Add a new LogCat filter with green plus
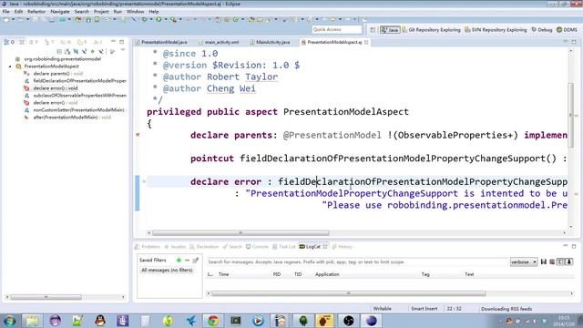Screen dimensions: 583x328 pos(179,260)
